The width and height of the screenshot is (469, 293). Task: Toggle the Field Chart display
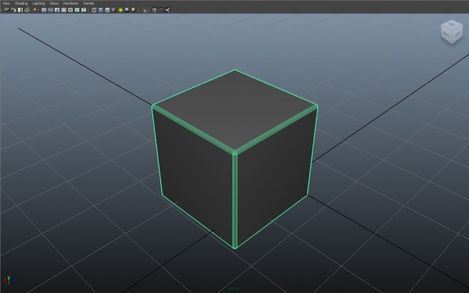pos(70,10)
